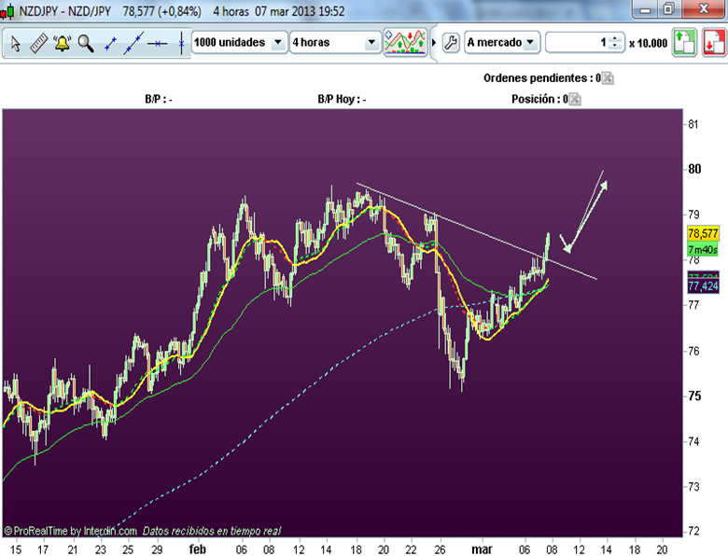
Task: Click the green 7m40s countdown label
Action: [703, 250]
